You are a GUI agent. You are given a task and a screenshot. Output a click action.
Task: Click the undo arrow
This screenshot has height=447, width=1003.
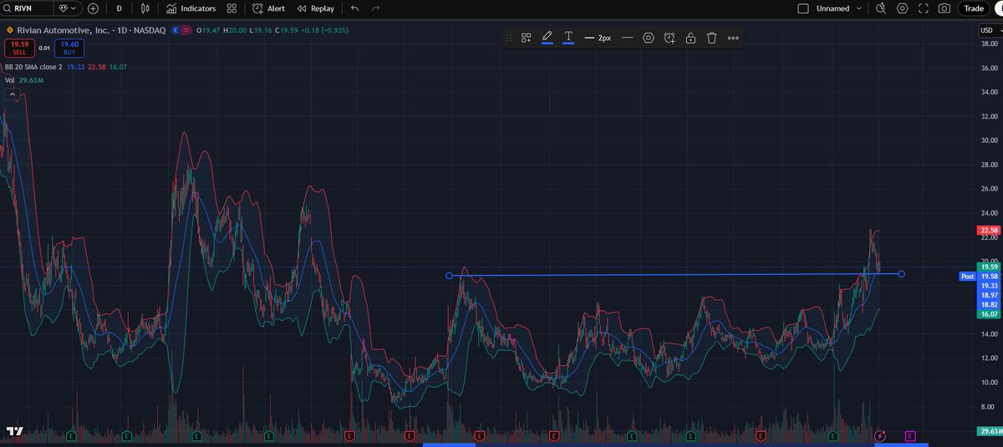point(354,8)
